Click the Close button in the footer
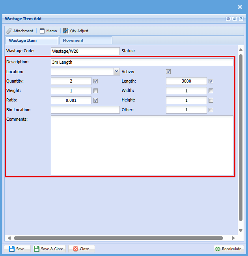 pos(81,249)
